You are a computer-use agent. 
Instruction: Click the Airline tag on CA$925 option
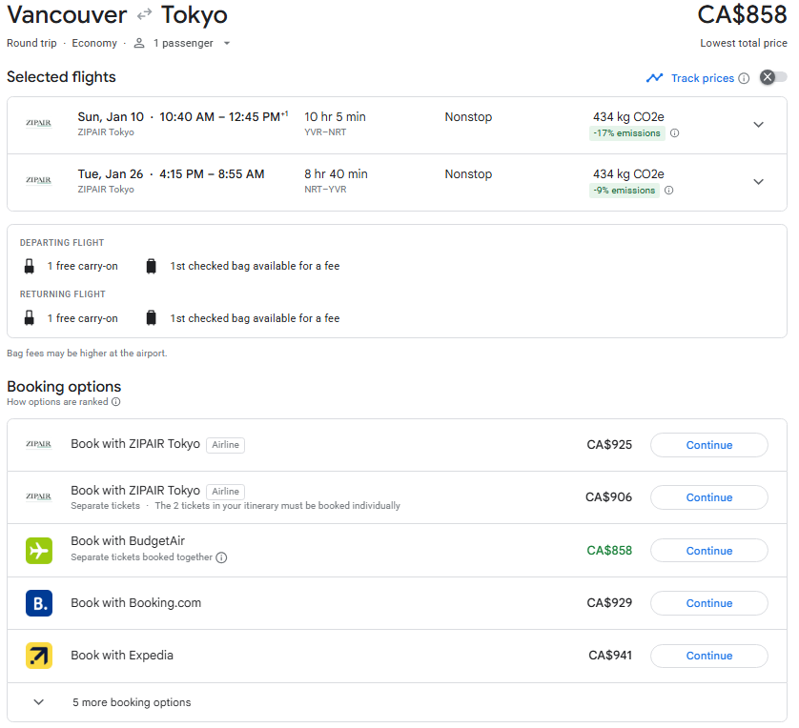[225, 445]
